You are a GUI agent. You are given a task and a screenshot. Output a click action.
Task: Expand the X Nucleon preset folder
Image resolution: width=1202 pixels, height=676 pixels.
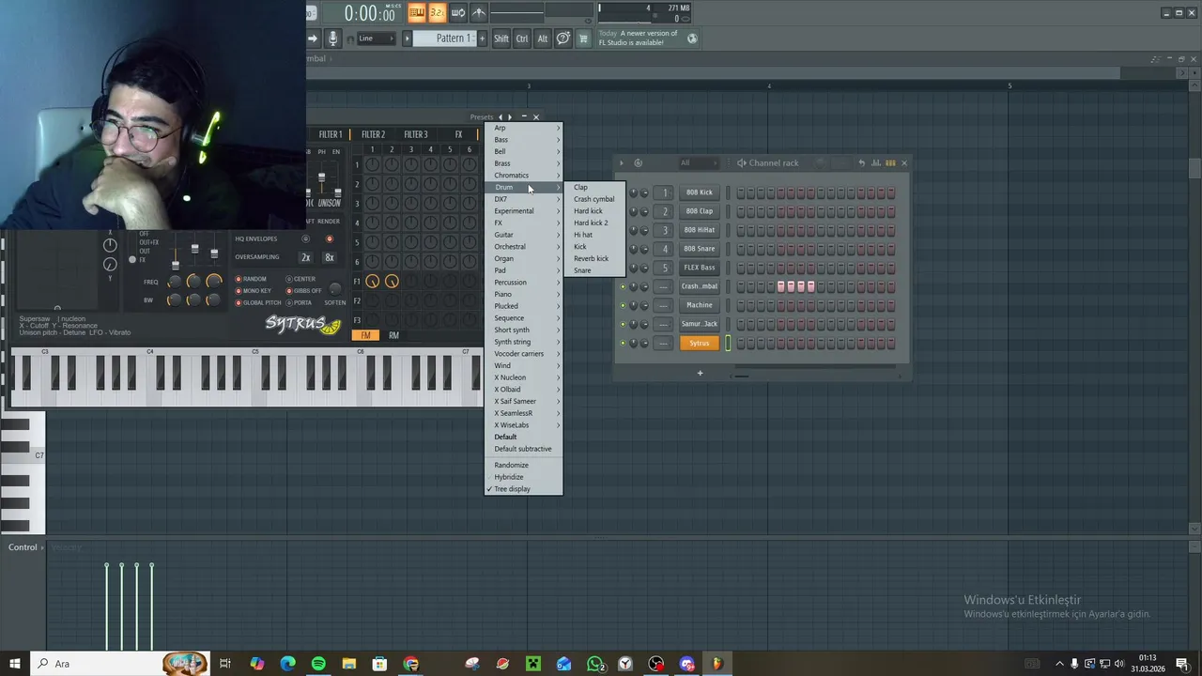point(523,377)
